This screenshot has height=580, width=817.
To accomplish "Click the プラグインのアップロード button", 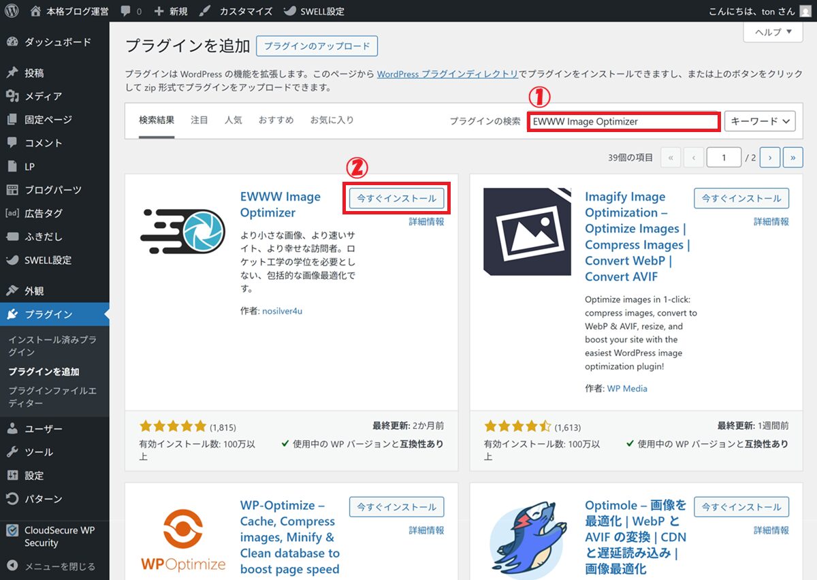I will pyautogui.click(x=317, y=46).
